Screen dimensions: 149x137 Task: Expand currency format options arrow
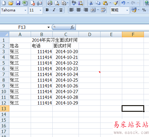pyautogui.click(x=139, y=10)
